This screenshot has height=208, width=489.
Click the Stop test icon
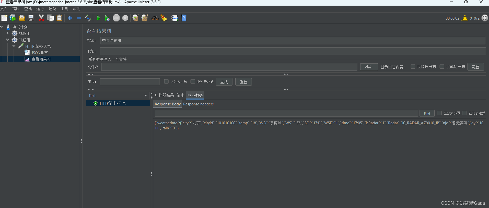coord(116,18)
